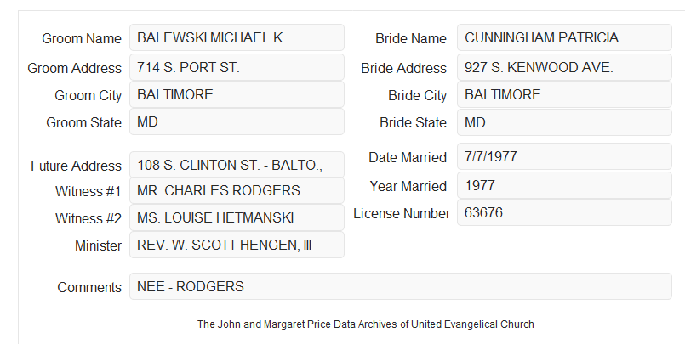Screen dimensions: 685x344
Task: Select the License Number field
Action: [x=564, y=212]
